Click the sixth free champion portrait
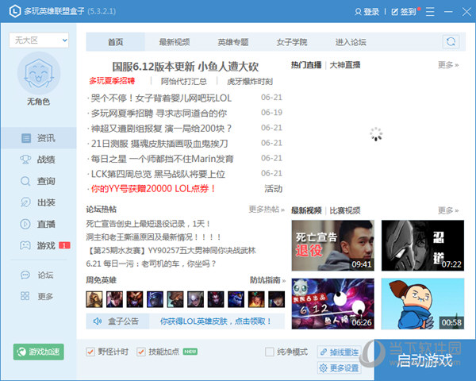 click(x=195, y=299)
